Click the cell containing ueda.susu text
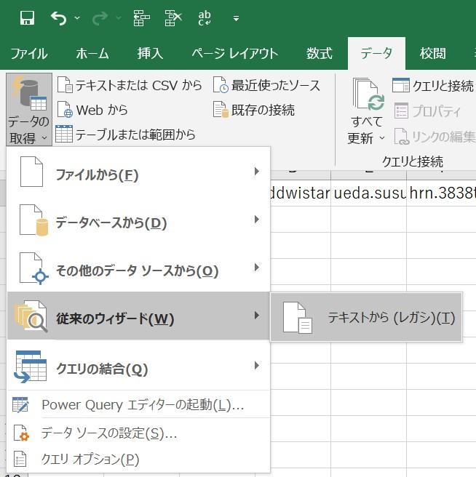 (369, 193)
